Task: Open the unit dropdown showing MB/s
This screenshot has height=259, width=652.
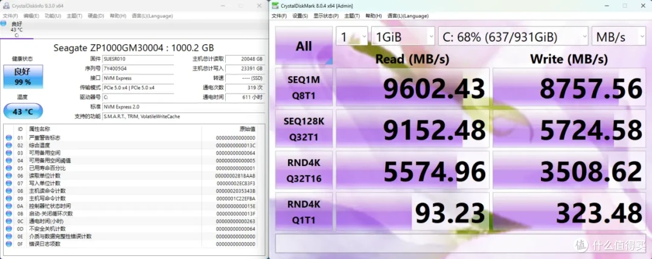Action: (x=619, y=36)
